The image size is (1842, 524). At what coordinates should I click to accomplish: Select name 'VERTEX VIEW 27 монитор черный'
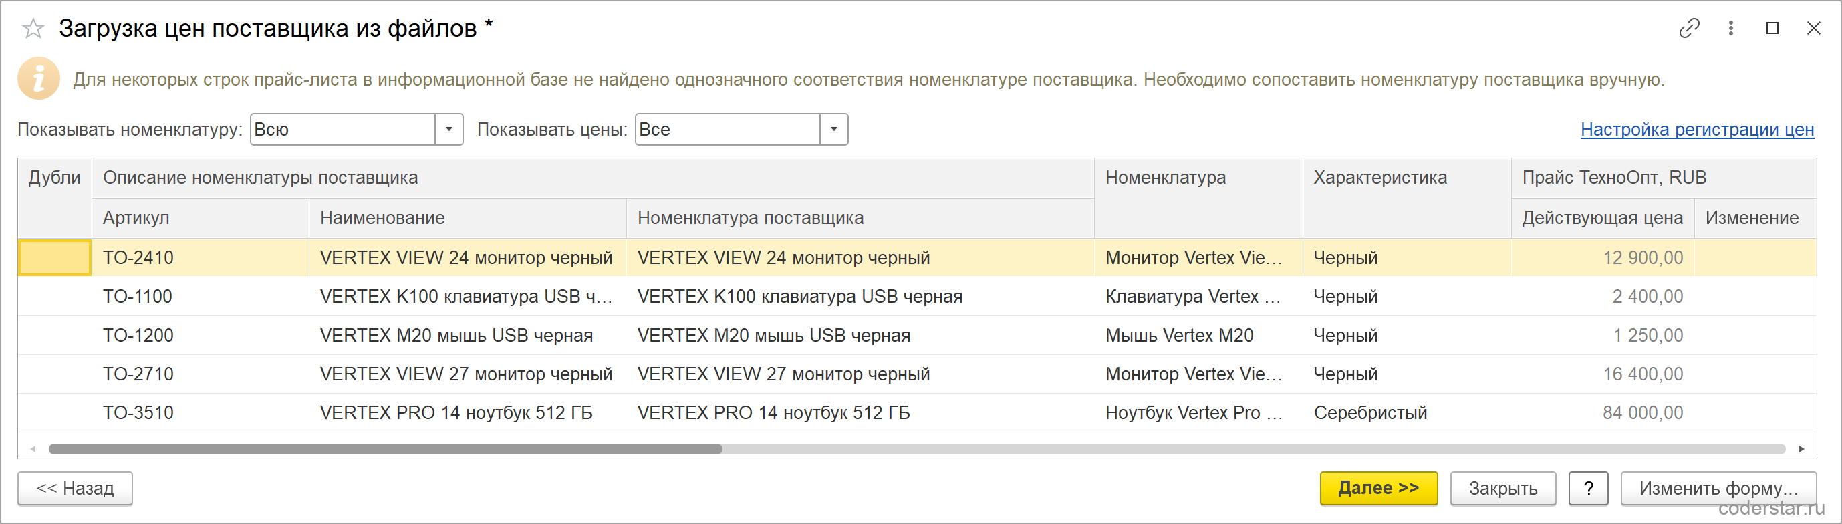click(x=468, y=374)
